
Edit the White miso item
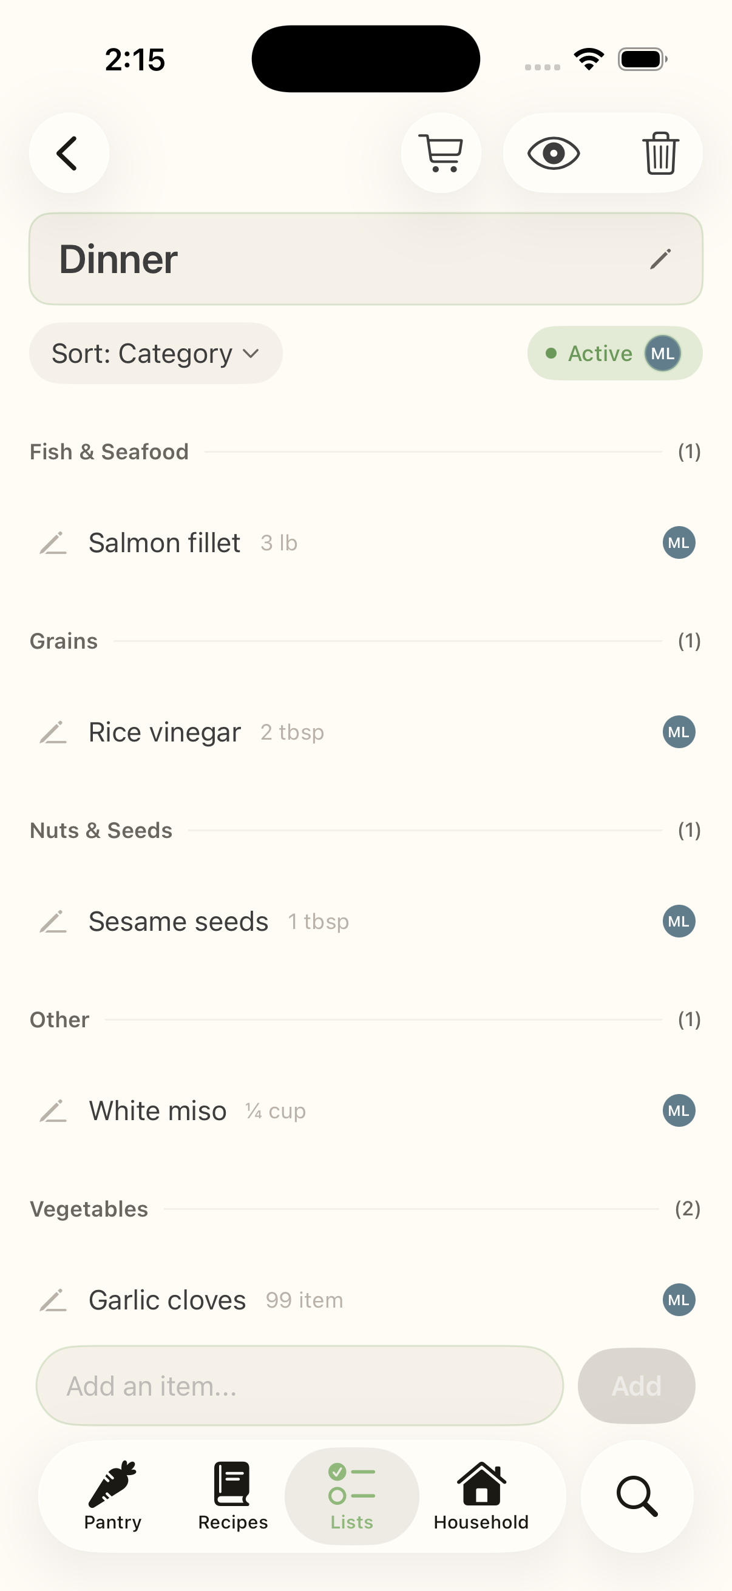click(53, 1111)
